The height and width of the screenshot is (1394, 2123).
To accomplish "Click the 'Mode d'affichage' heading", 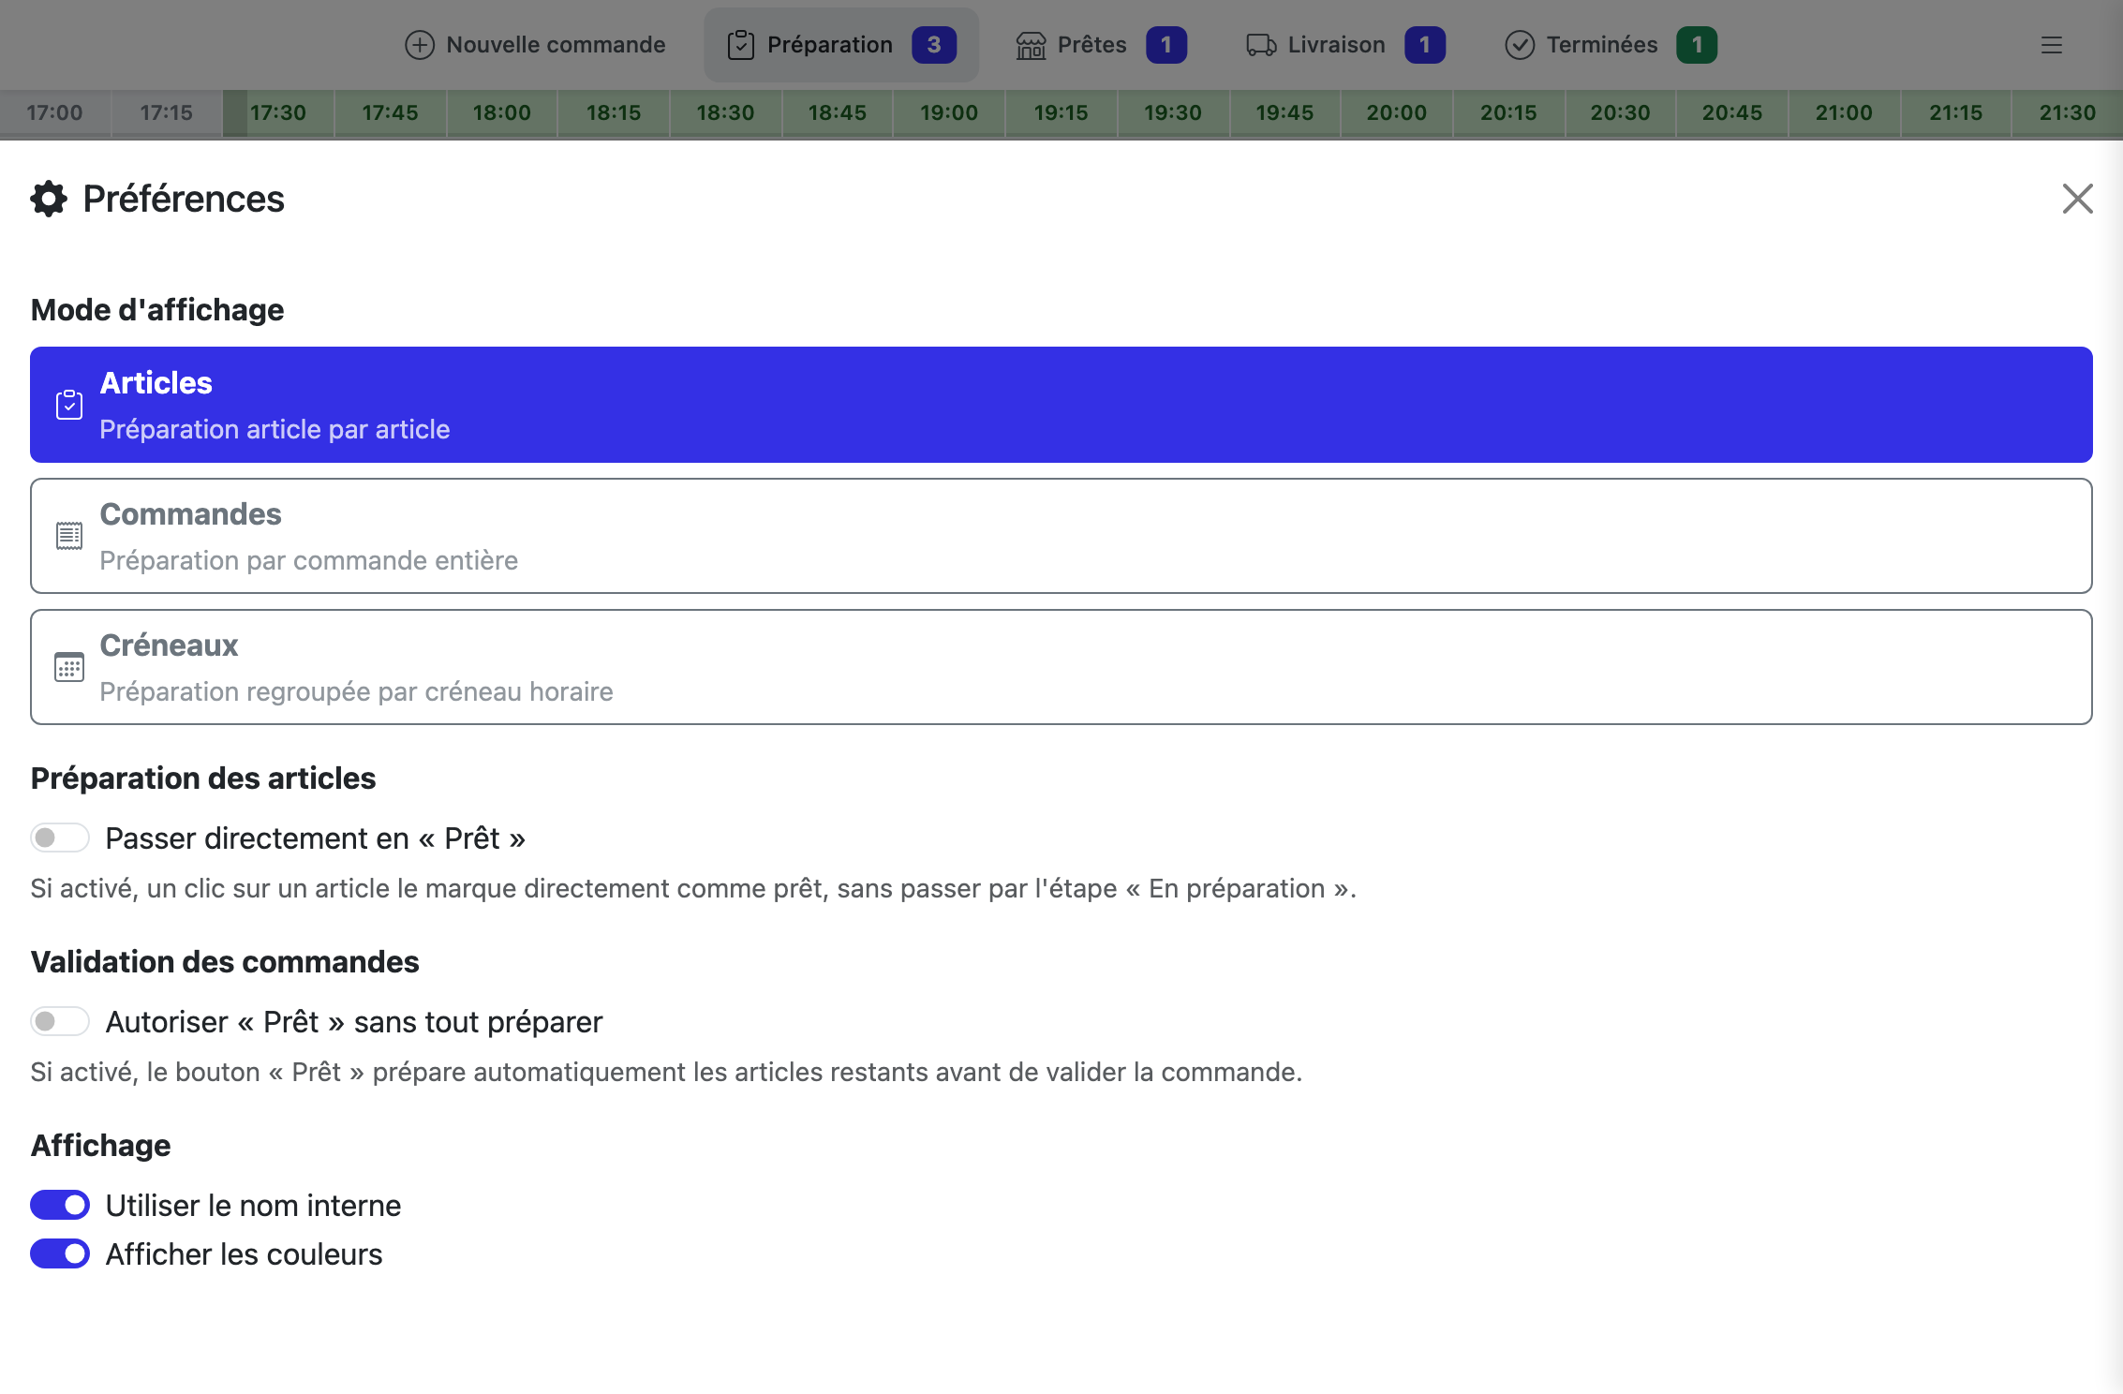I will [x=157, y=310].
